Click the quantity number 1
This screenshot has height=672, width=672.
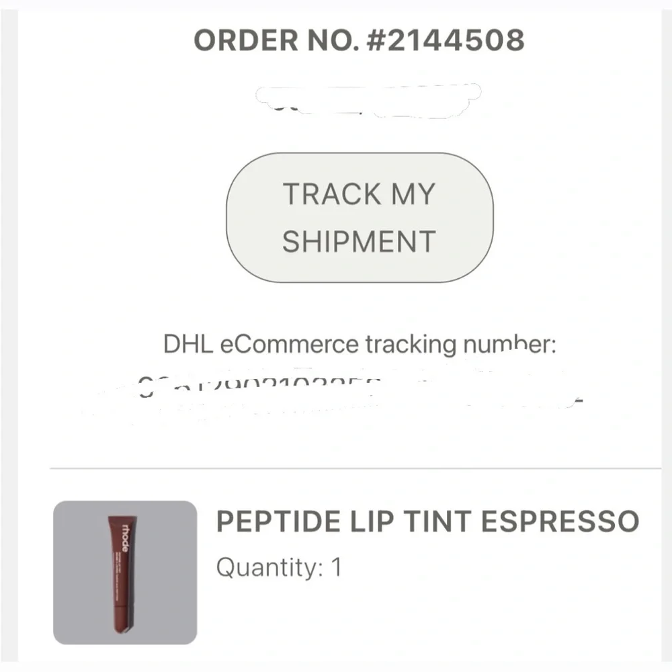[336, 567]
